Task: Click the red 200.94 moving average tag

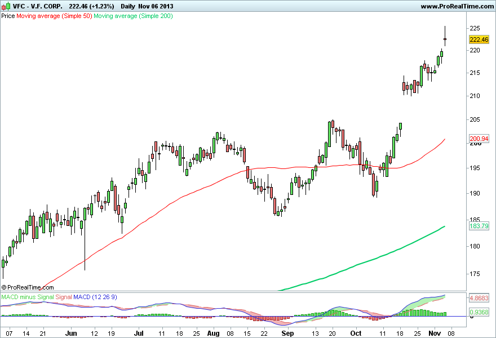Action: pyautogui.click(x=479, y=139)
